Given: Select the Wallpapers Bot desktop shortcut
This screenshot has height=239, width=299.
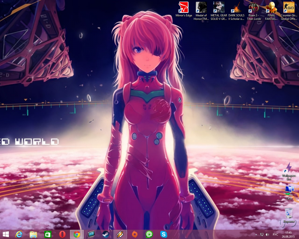Looking at the screenshot, I should click(289, 171).
